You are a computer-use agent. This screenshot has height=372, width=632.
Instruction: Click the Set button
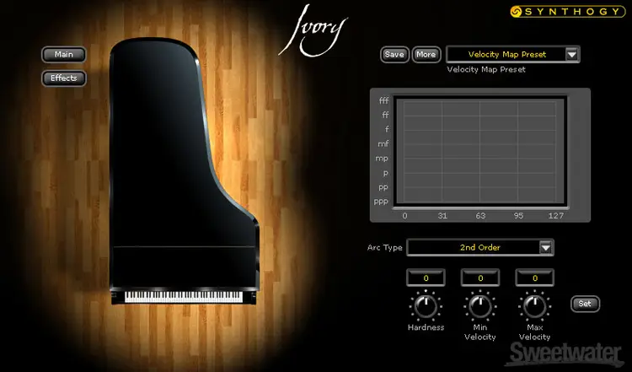(585, 304)
